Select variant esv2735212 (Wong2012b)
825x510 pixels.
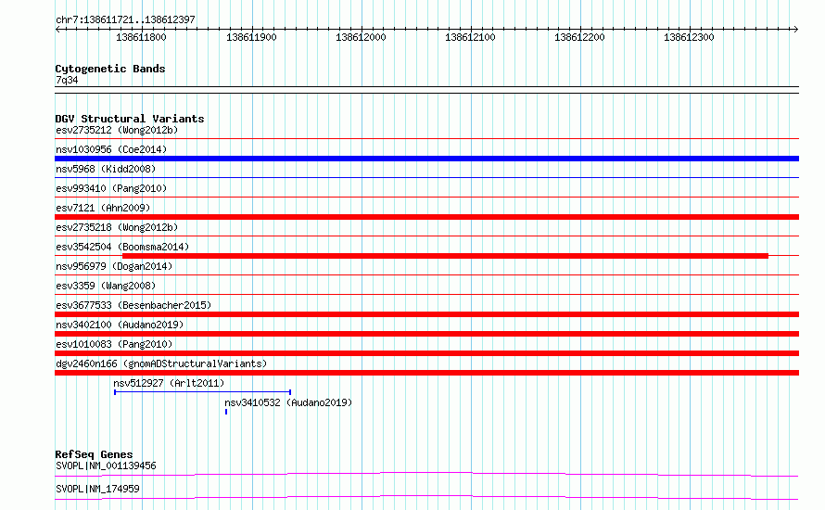click(x=117, y=130)
